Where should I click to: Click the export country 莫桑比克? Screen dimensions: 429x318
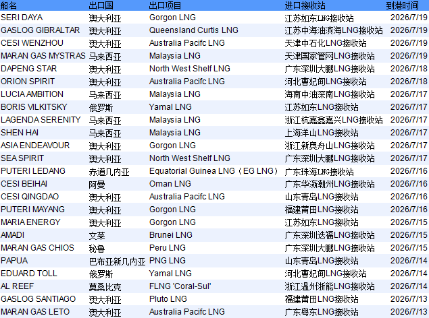(x=105, y=287)
